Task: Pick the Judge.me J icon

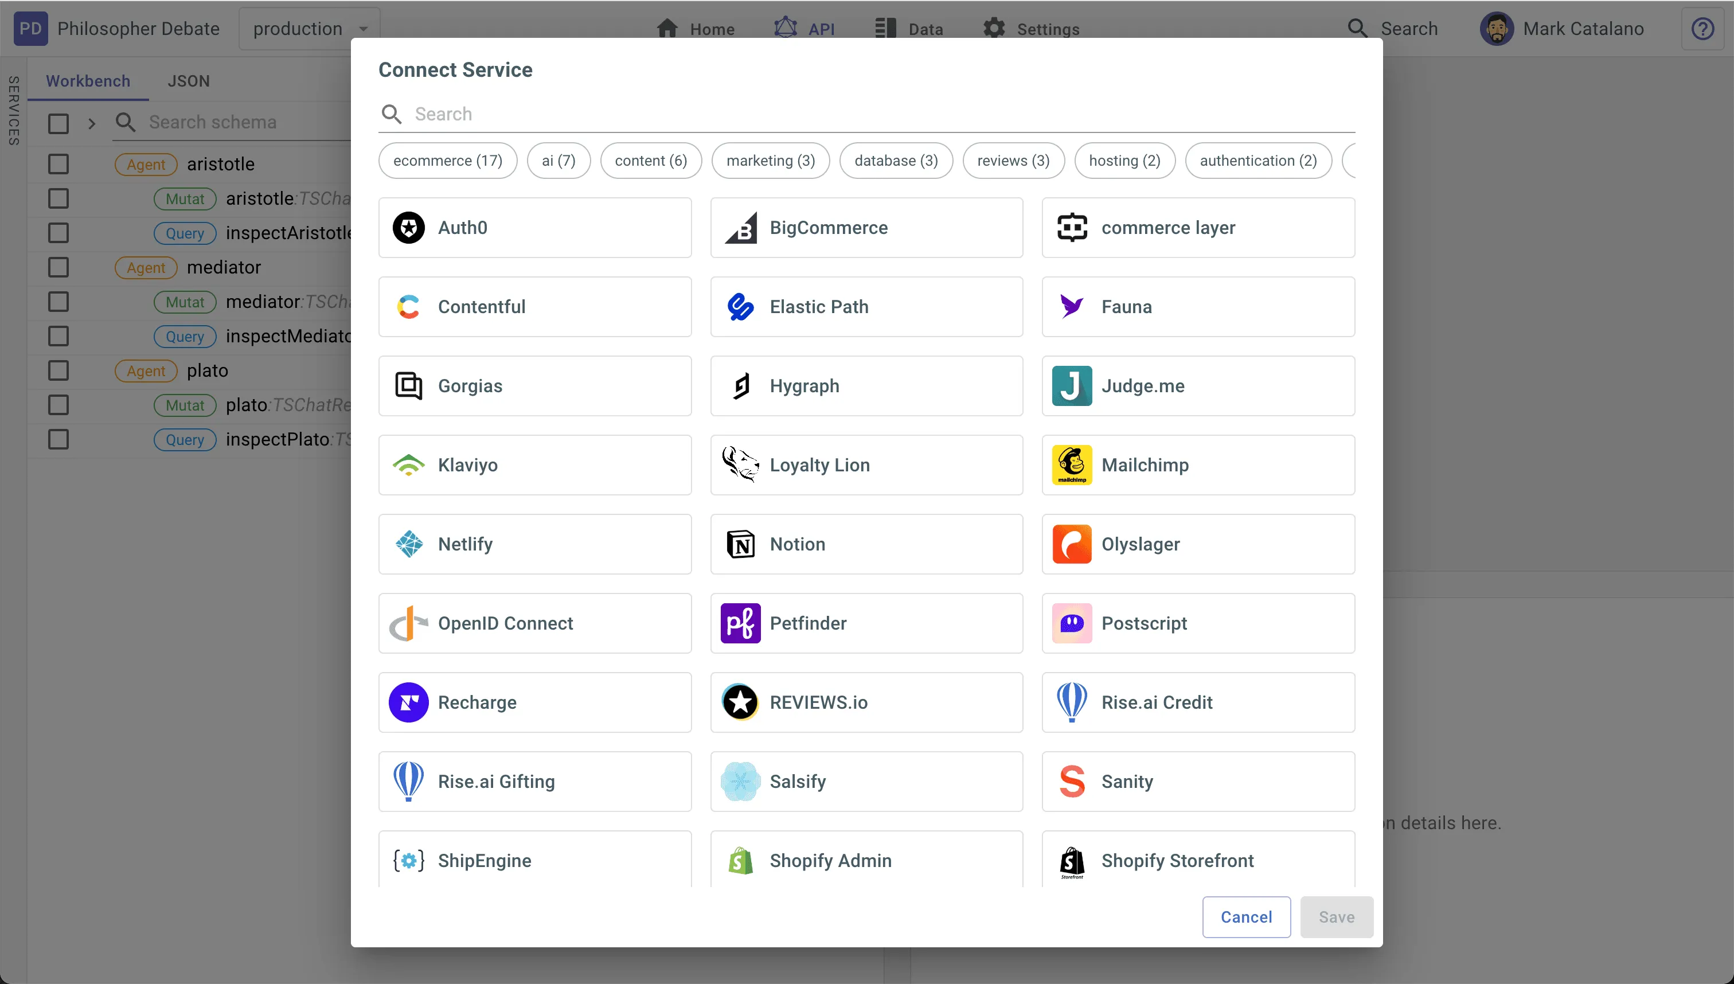Action: coord(1072,386)
